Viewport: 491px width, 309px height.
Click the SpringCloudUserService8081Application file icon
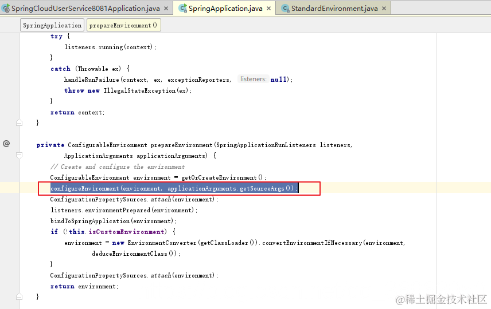tap(6, 9)
